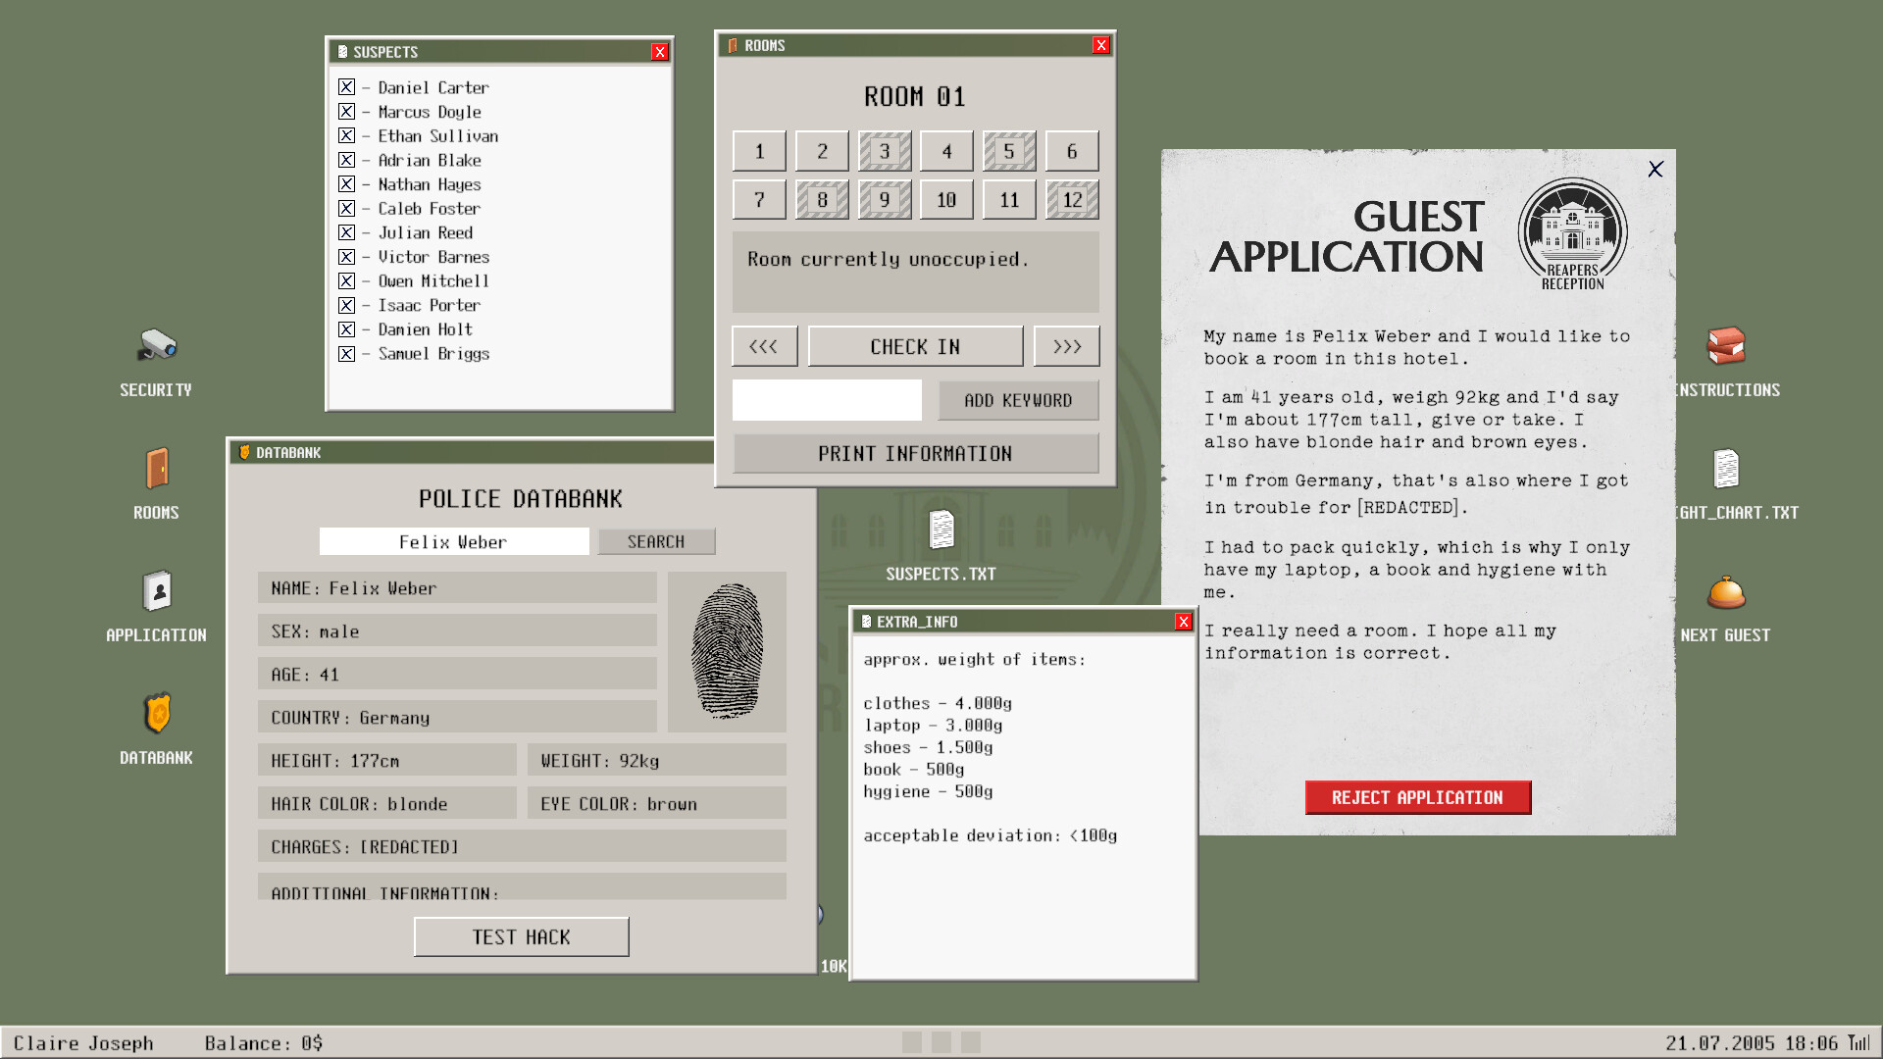Switch to room 3 in the Rooms window

pyautogui.click(x=884, y=150)
